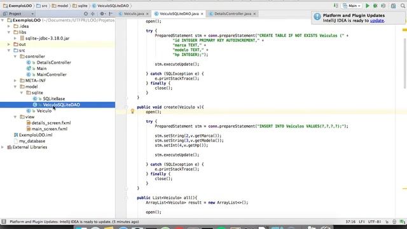The image size is (407, 229).
Task: Collapse the controller package
Action: tap(15, 57)
